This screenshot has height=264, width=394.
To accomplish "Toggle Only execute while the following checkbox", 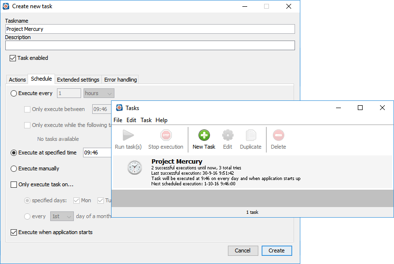I will pos(27,125).
